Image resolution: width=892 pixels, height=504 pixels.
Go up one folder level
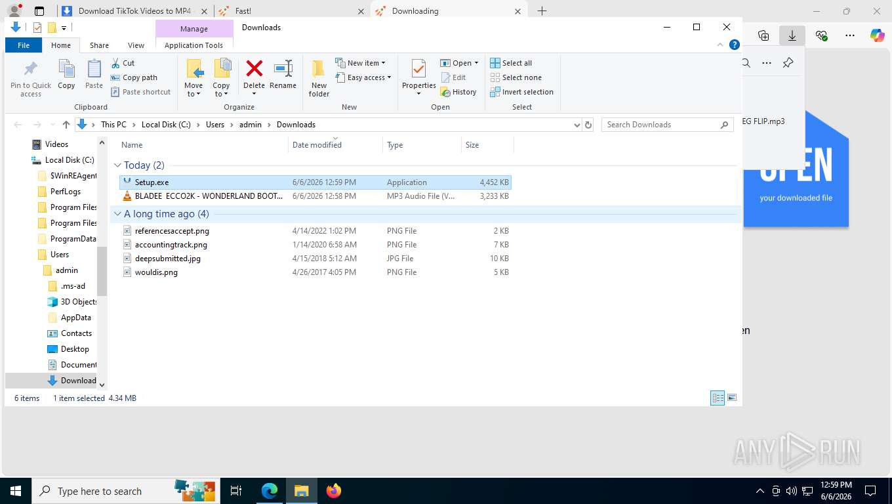66,125
